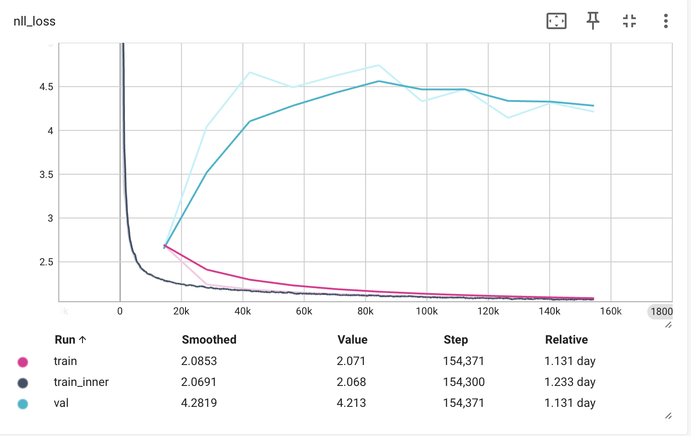Click the teal val run color dot
Viewport: 691px width, 436px height.
[x=23, y=404]
